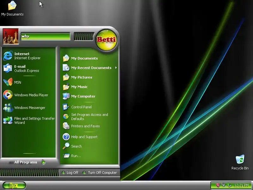Click the My Documents folder icon in Start menu
The width and height of the screenshot is (253, 190).
(66, 58)
